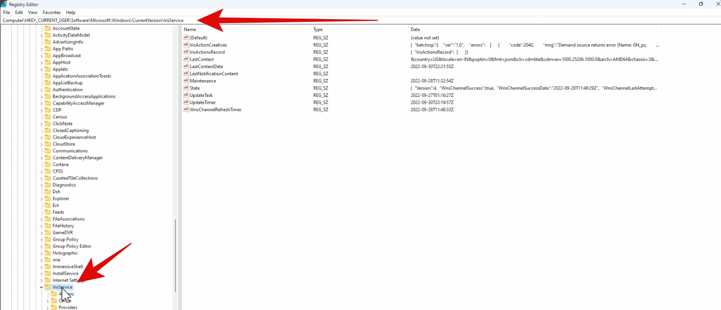Select the ApplicationAssociationToasts key

(x=82, y=76)
